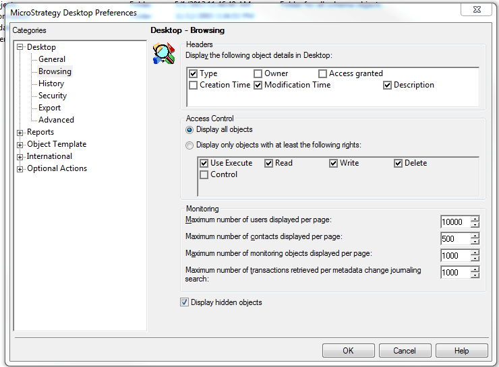Click the Desktop Browsing magnifier icon
Image resolution: width=499 pixels, height=367 pixels.
tap(164, 53)
